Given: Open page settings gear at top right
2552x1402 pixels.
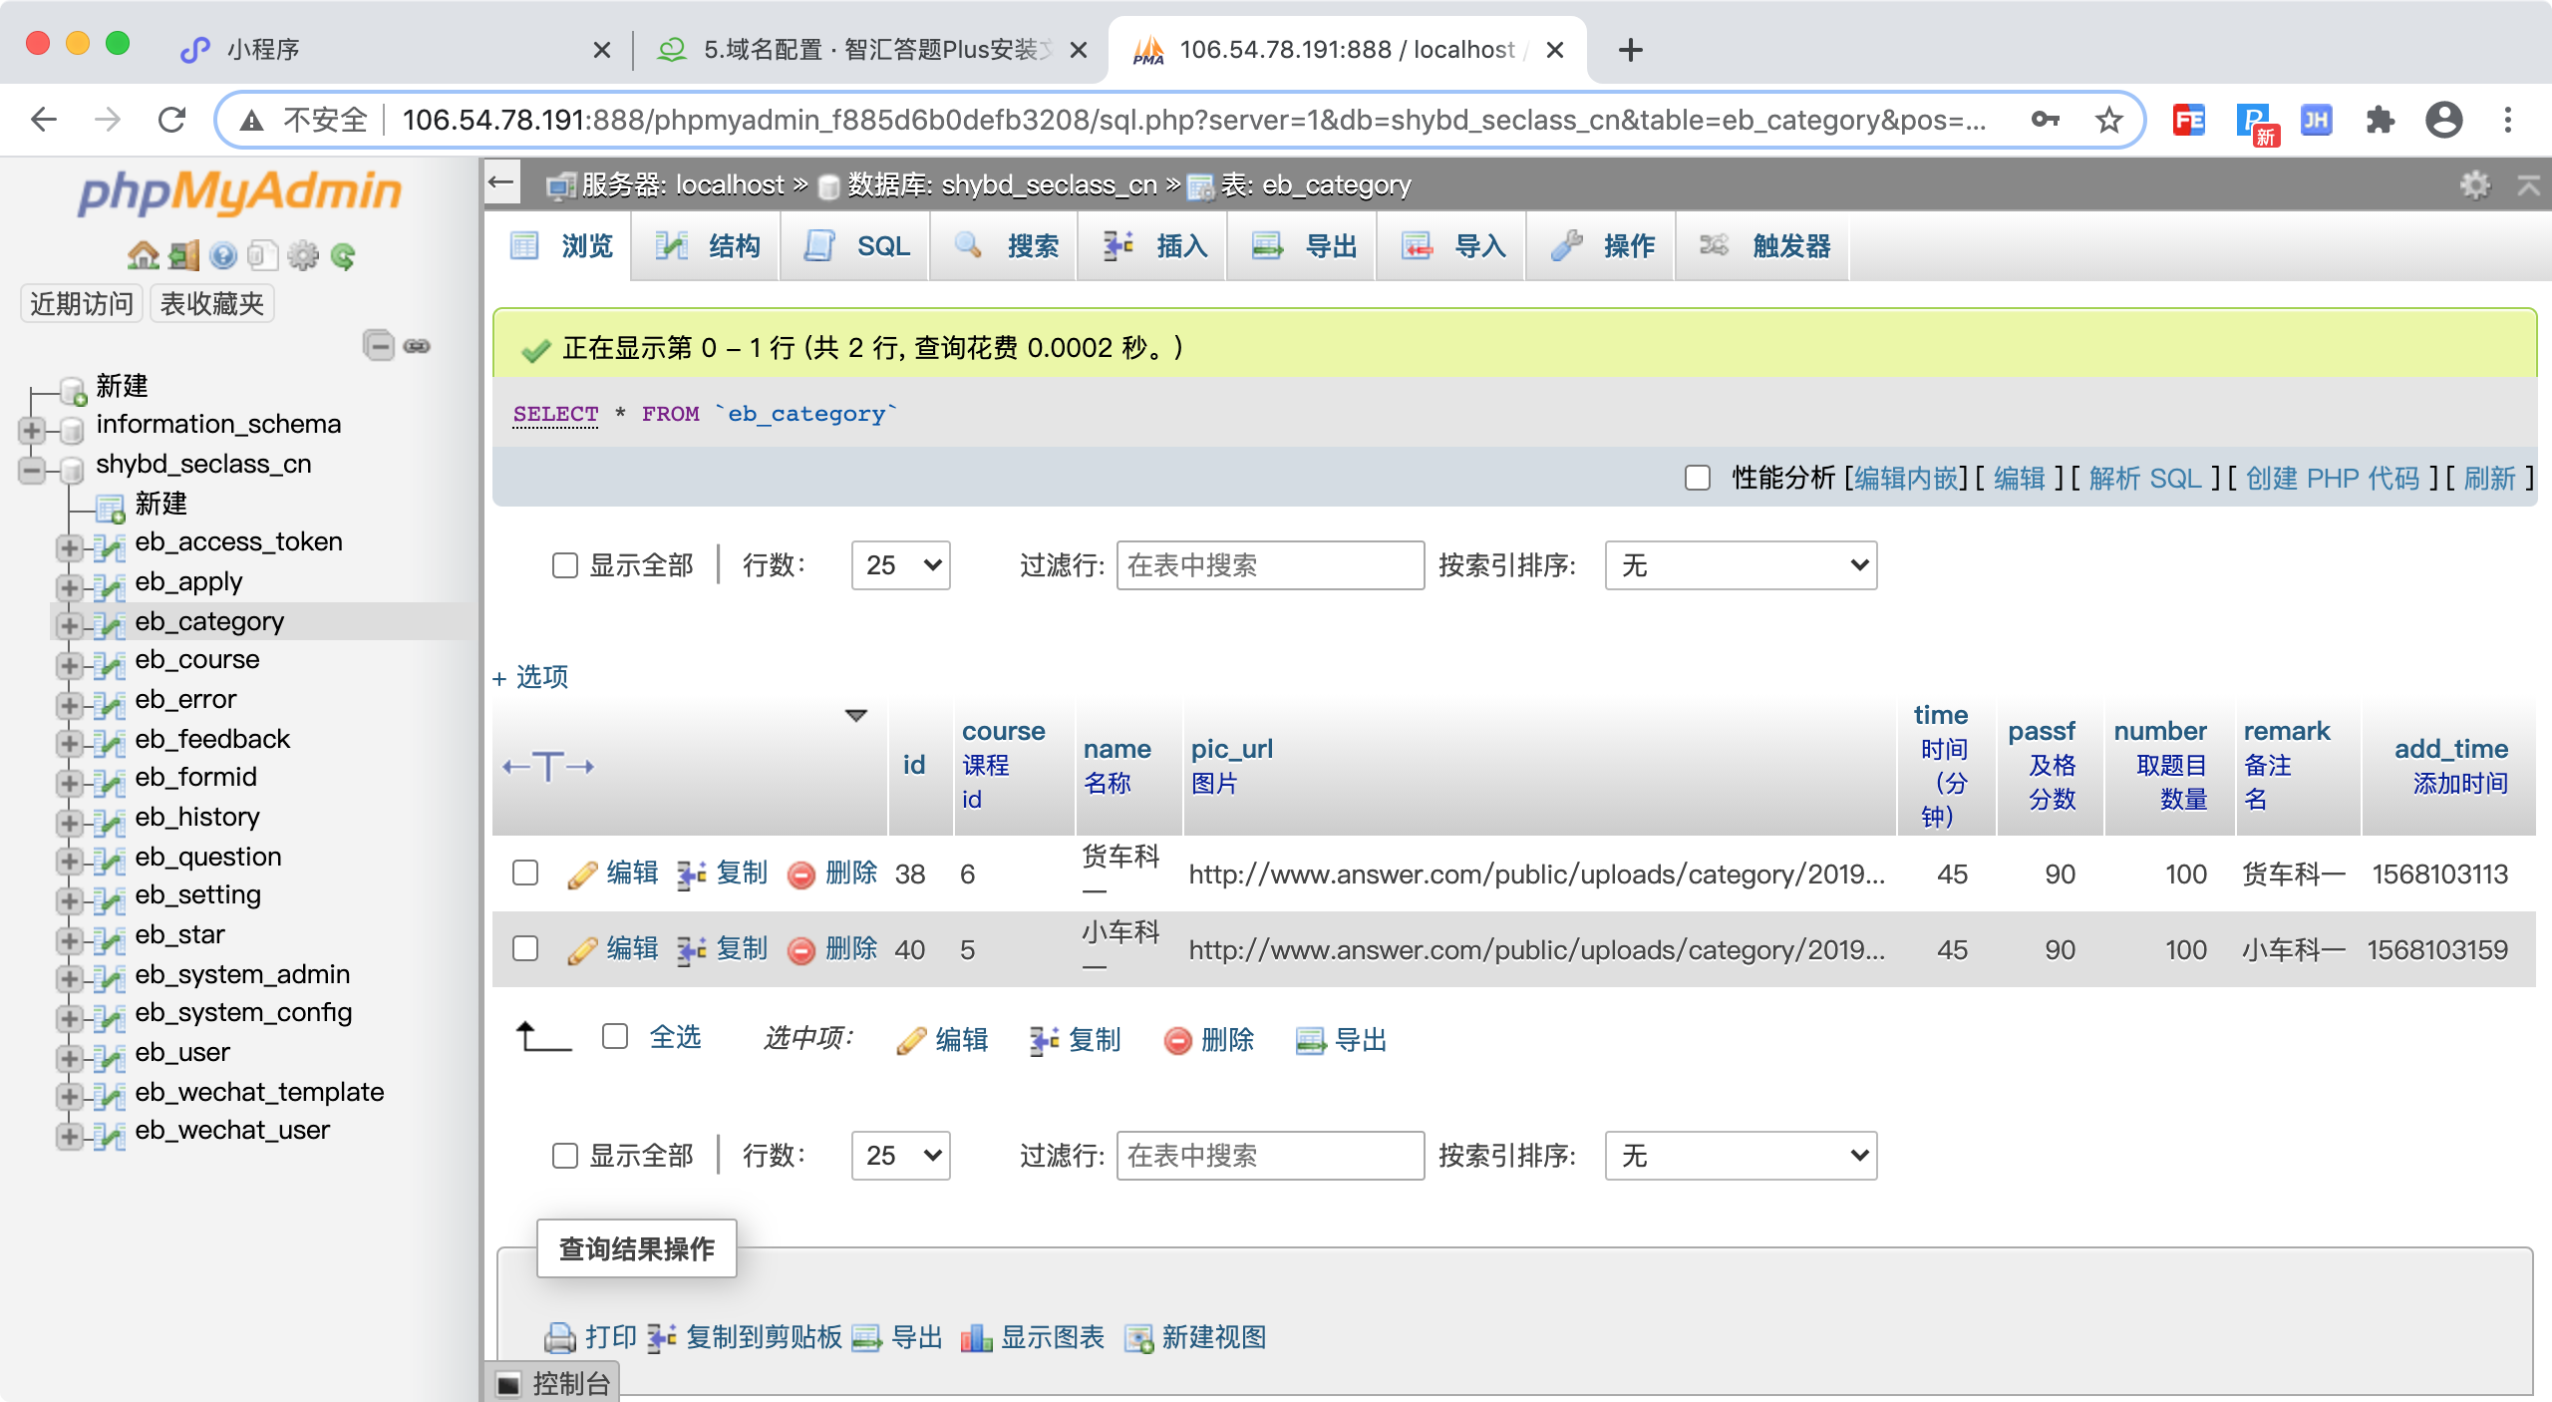Looking at the screenshot, I should [x=2474, y=184].
